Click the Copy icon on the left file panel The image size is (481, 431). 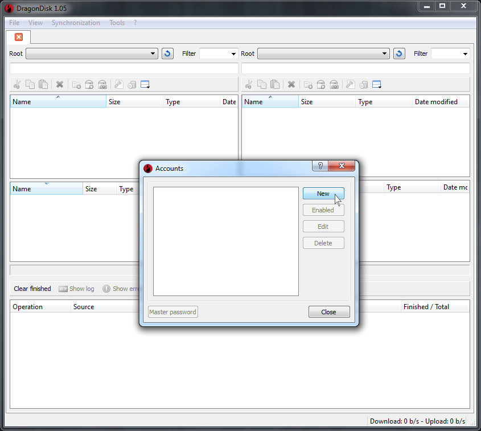[30, 84]
